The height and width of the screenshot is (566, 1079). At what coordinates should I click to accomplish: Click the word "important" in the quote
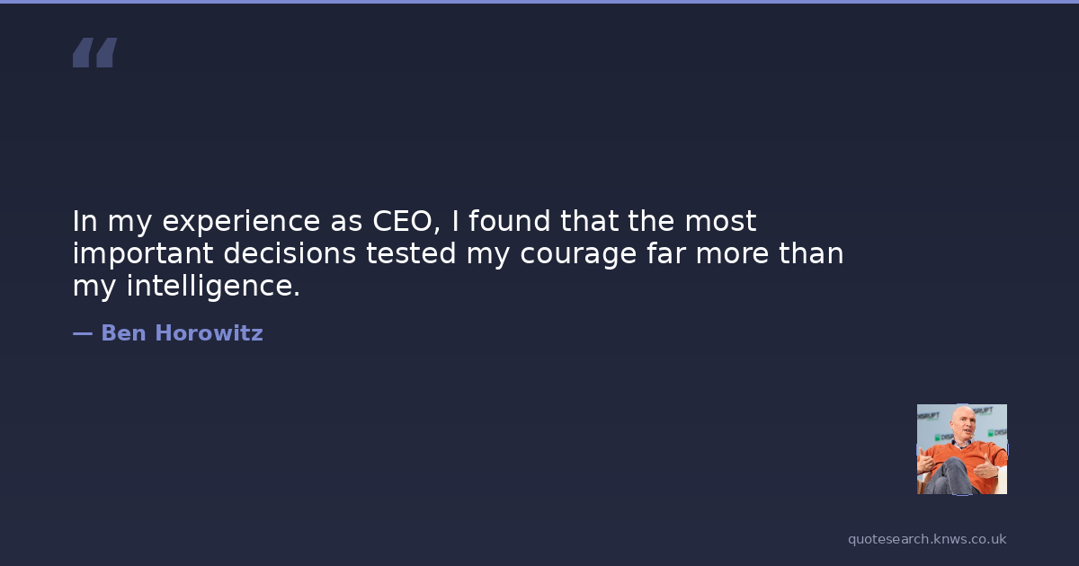(x=142, y=254)
